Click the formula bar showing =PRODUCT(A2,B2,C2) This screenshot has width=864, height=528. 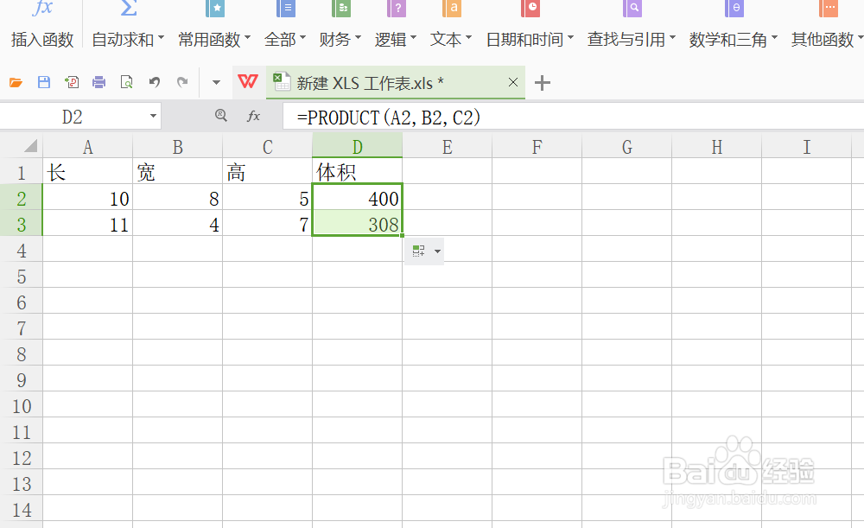coord(573,117)
